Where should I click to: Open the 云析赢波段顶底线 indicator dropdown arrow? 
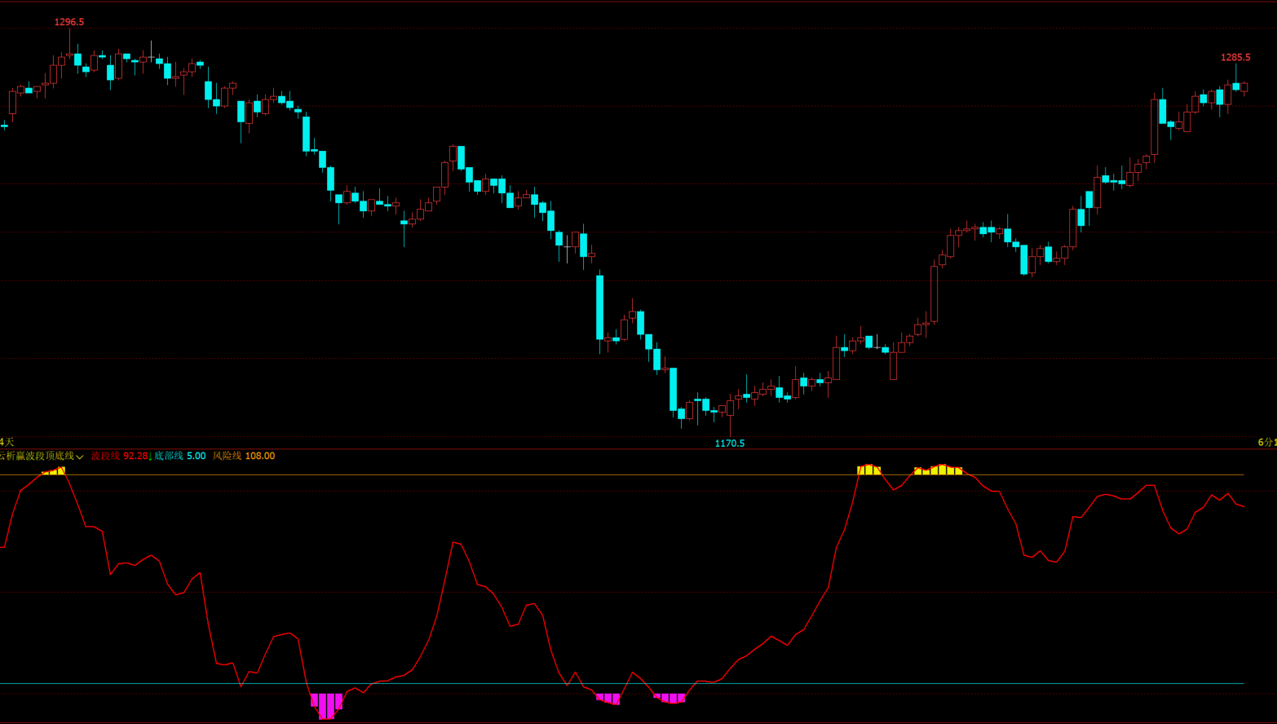point(79,457)
